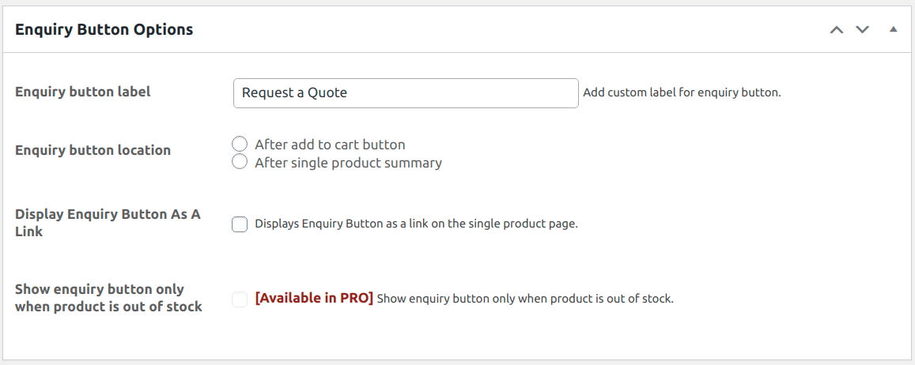Screen dimensions: 915x365
Task: Click the Available in PRO text
Action: 314,299
